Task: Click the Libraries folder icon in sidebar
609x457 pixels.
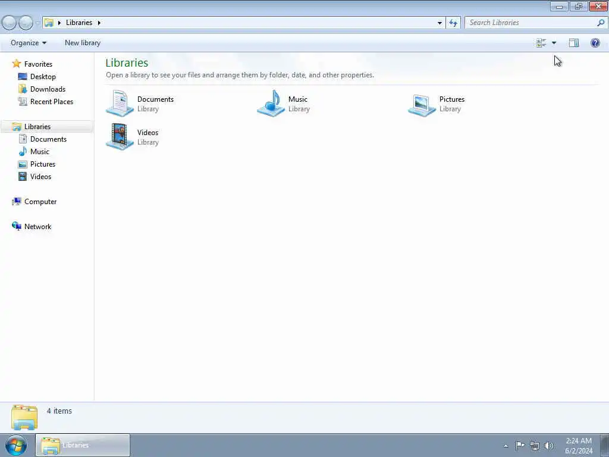Action: point(16,127)
